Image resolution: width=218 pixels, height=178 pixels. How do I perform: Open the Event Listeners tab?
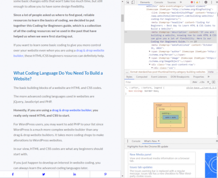tap(159, 77)
